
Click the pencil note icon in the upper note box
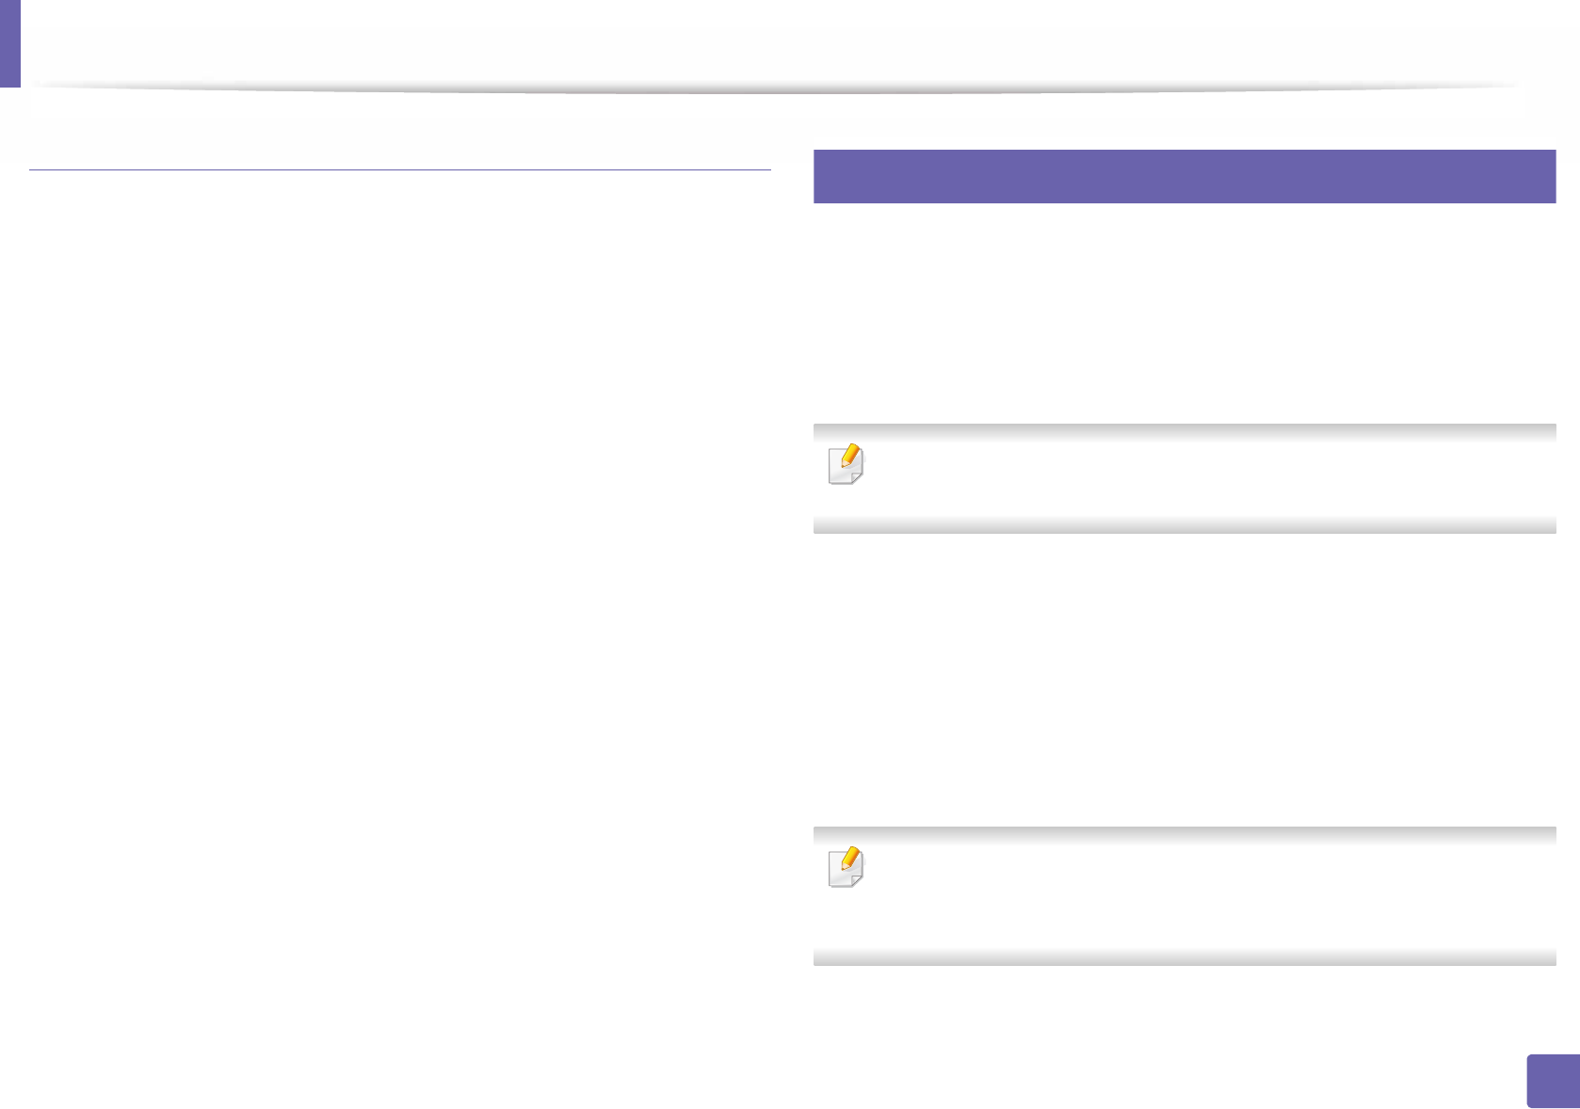846,464
